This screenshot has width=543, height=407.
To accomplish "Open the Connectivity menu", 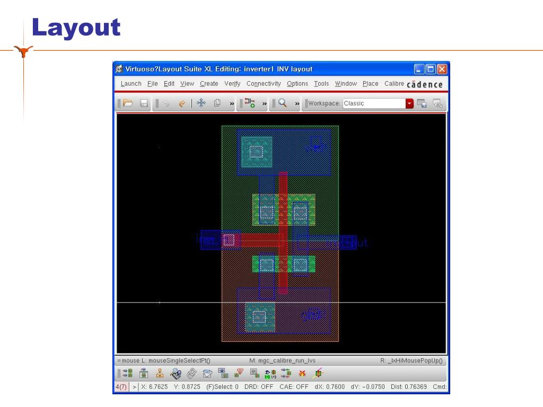I will pyautogui.click(x=264, y=84).
